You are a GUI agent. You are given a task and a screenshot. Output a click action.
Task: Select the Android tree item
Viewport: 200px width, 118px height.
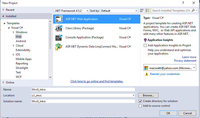point(21,41)
